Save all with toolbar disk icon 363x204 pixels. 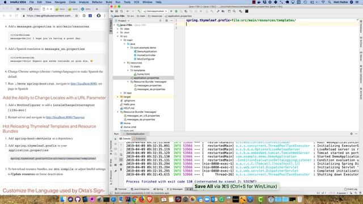tap(117, 11)
